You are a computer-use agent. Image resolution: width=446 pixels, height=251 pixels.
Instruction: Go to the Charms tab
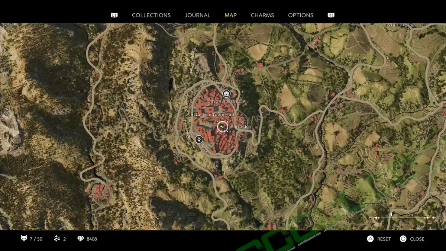[x=262, y=15]
